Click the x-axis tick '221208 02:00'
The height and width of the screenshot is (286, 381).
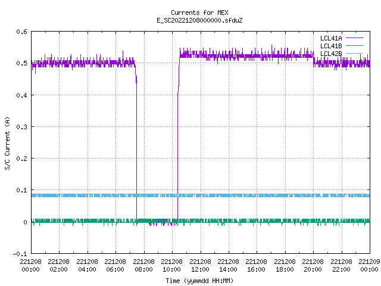click(58, 266)
